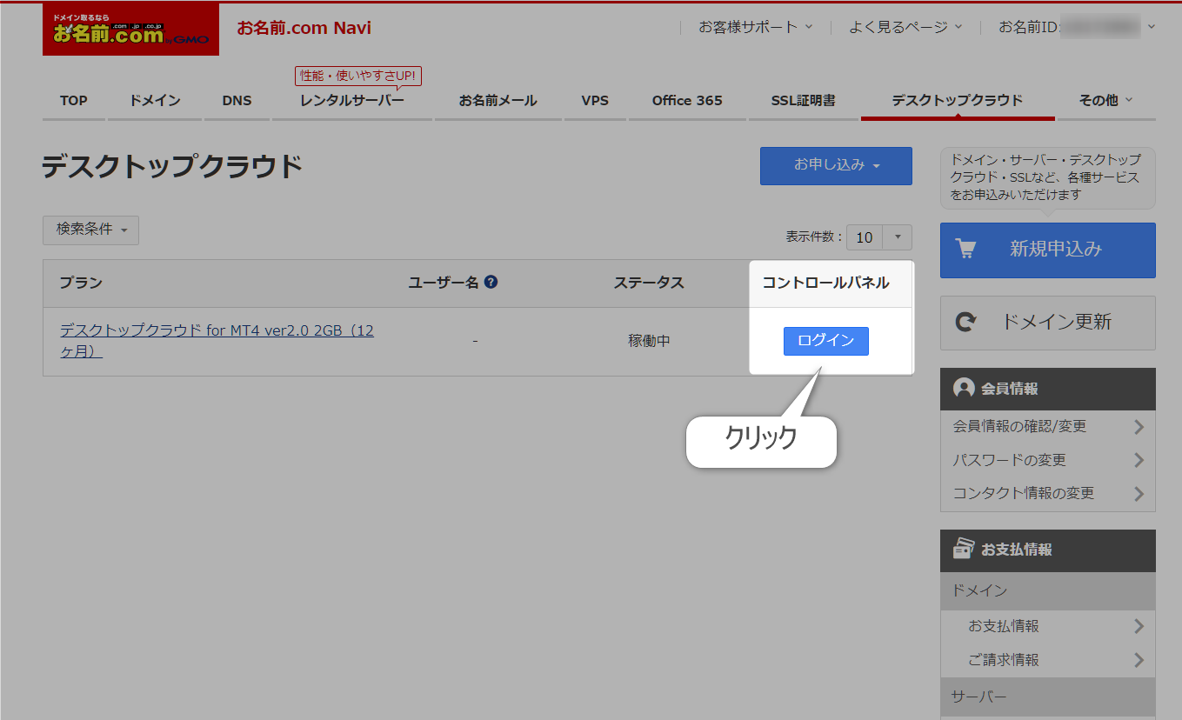1182x720 pixels.
Task: Click the サーバー section heading
Action: click(x=1048, y=697)
